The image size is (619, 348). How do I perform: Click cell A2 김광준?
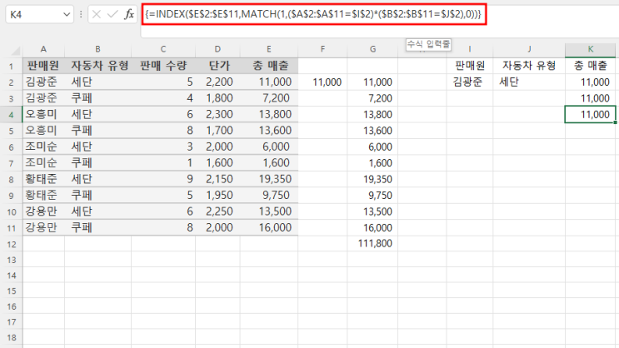point(43,82)
